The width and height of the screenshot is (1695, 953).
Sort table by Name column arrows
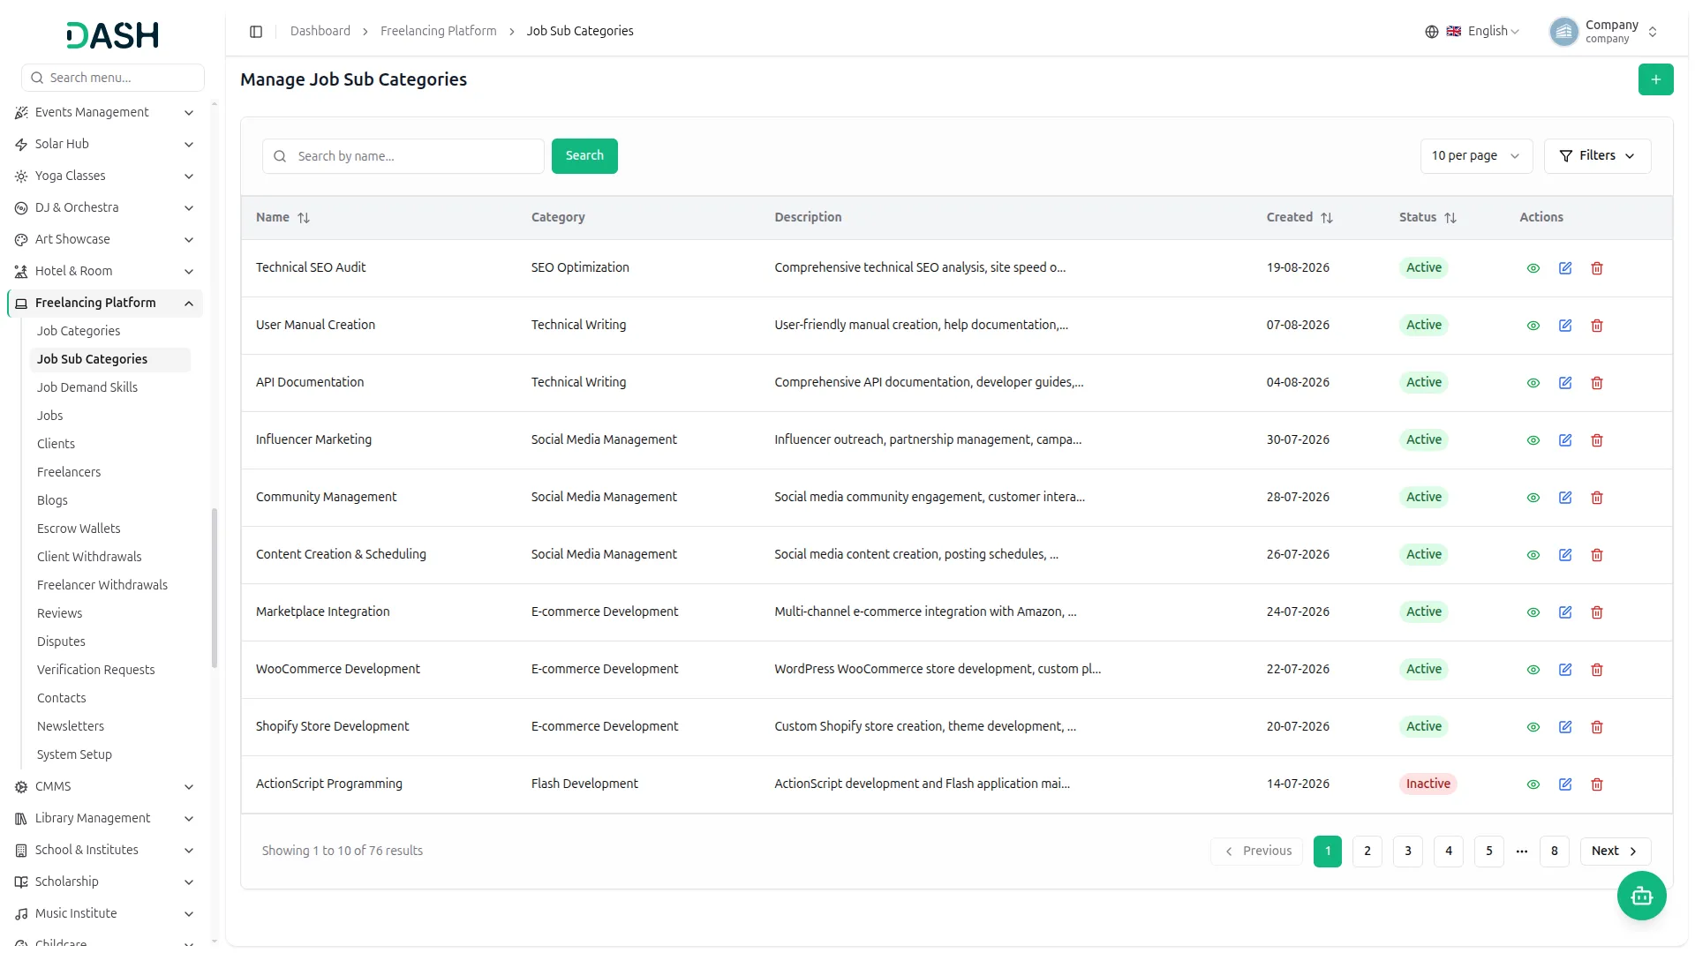(304, 218)
